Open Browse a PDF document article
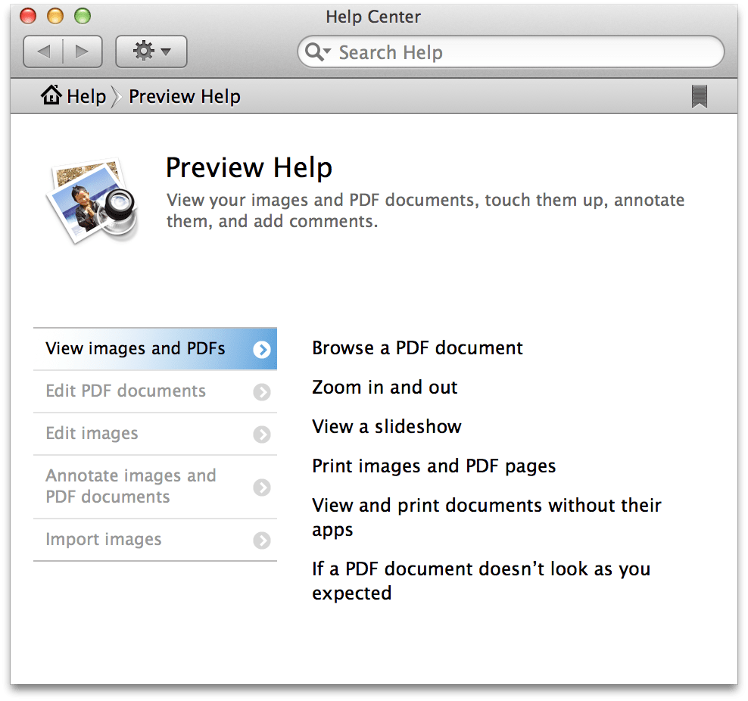This screenshot has height=701, width=748. point(417,348)
